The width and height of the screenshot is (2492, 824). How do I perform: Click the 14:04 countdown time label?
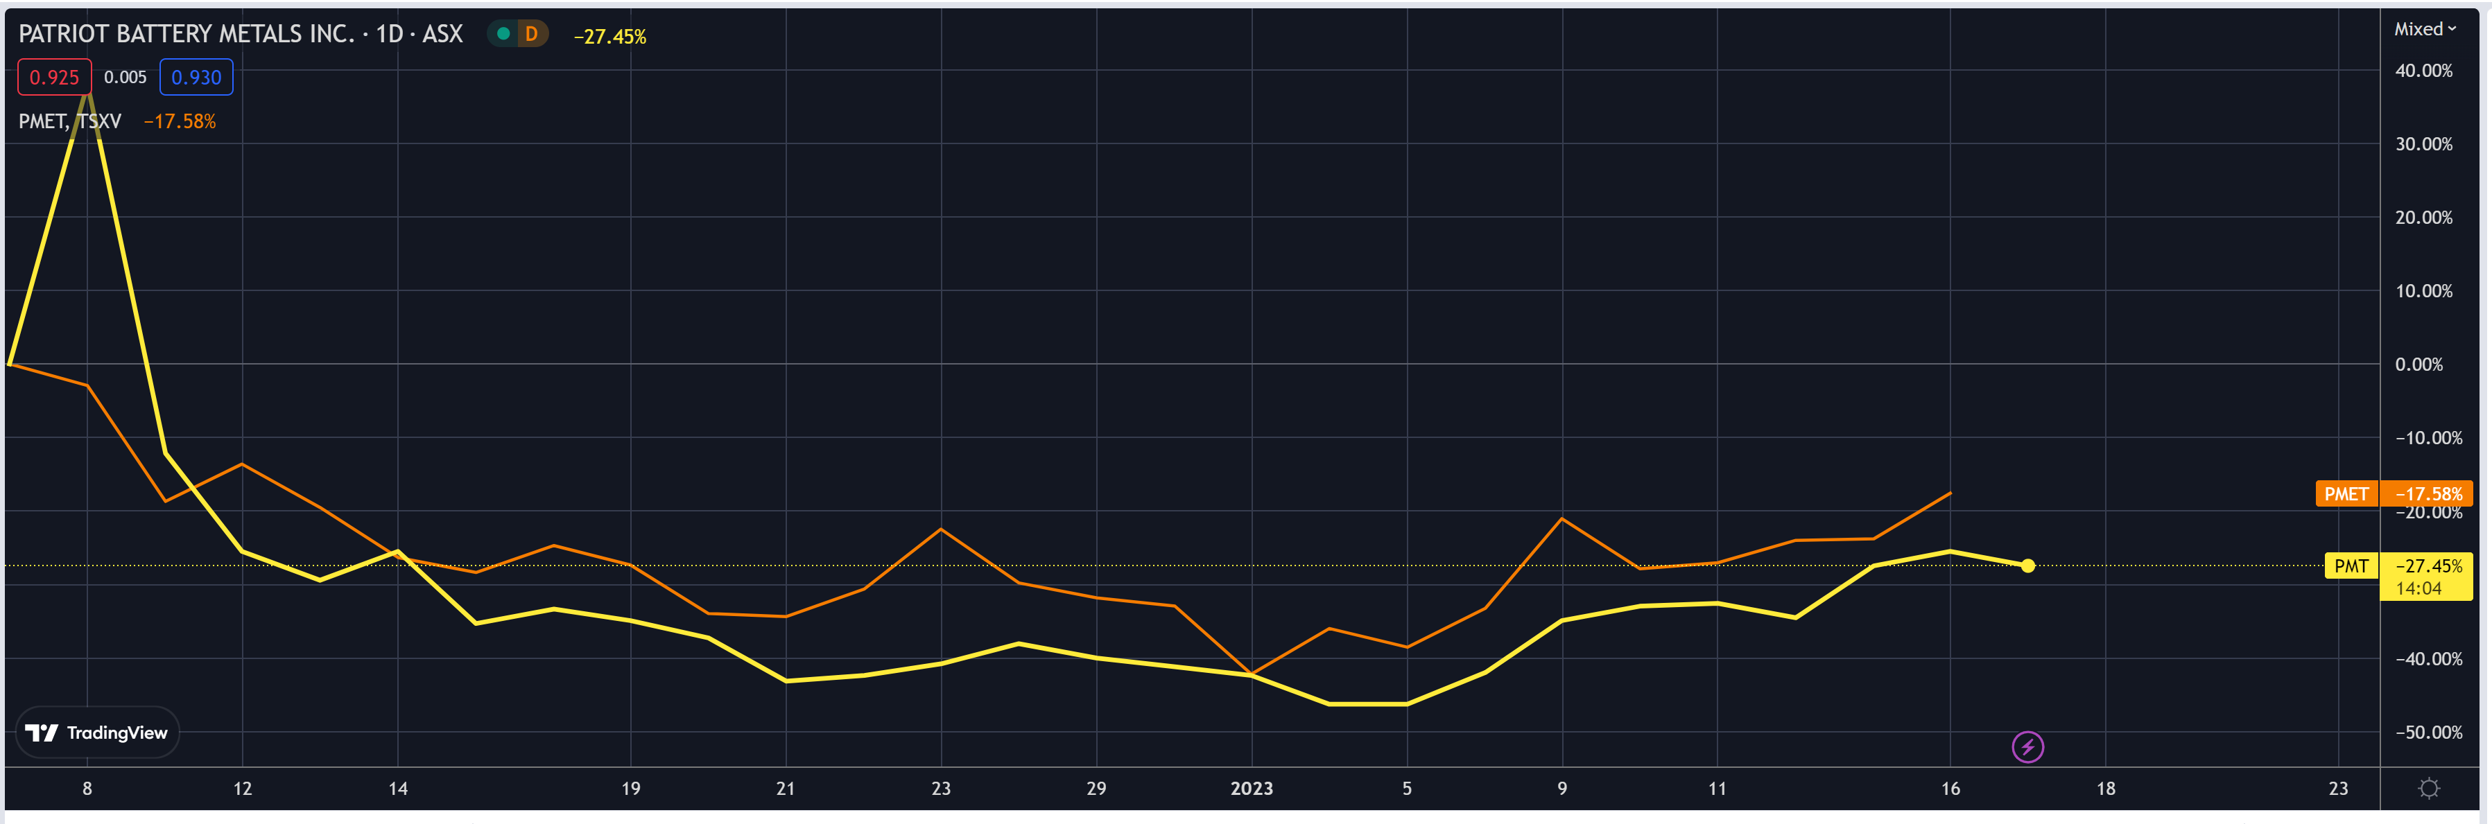coord(2419,588)
